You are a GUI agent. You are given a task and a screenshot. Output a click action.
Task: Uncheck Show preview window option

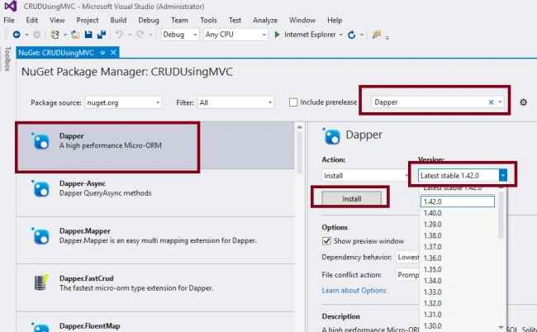pyautogui.click(x=326, y=241)
